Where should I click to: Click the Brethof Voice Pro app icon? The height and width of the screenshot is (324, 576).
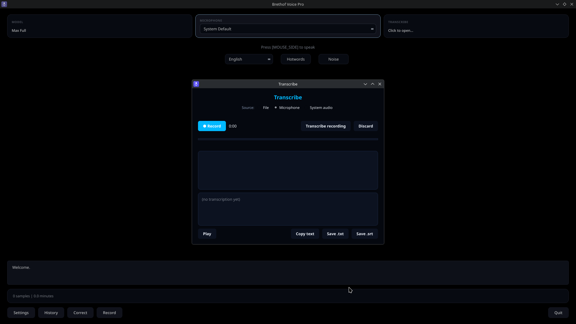4,4
